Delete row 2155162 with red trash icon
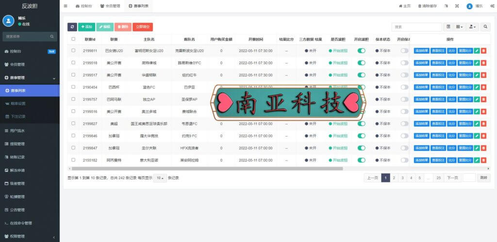The height and width of the screenshot is (242, 497). click(483, 160)
